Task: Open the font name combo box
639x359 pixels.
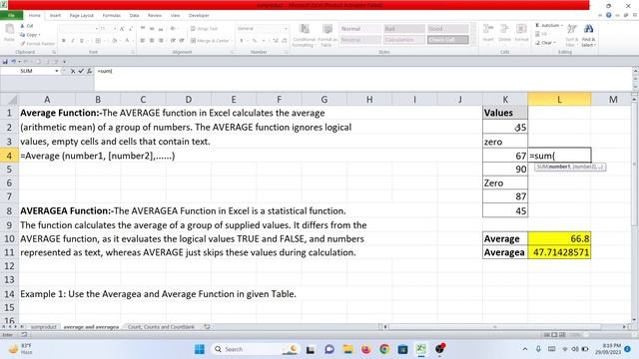Action: pyautogui.click(x=80, y=29)
